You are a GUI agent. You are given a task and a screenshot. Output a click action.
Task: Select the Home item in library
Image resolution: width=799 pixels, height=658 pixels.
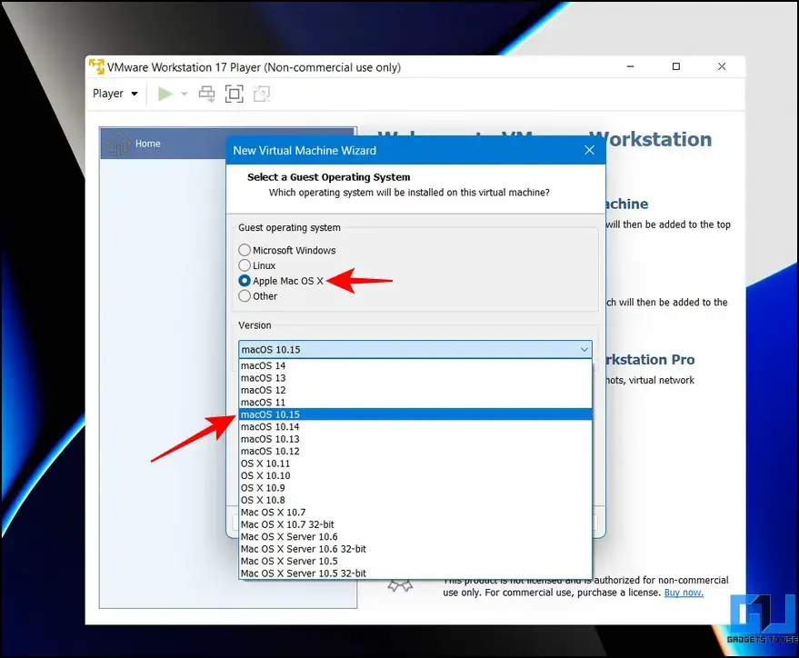pyautogui.click(x=147, y=144)
